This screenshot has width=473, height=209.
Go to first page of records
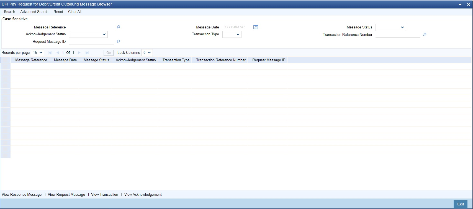pyautogui.click(x=50, y=53)
